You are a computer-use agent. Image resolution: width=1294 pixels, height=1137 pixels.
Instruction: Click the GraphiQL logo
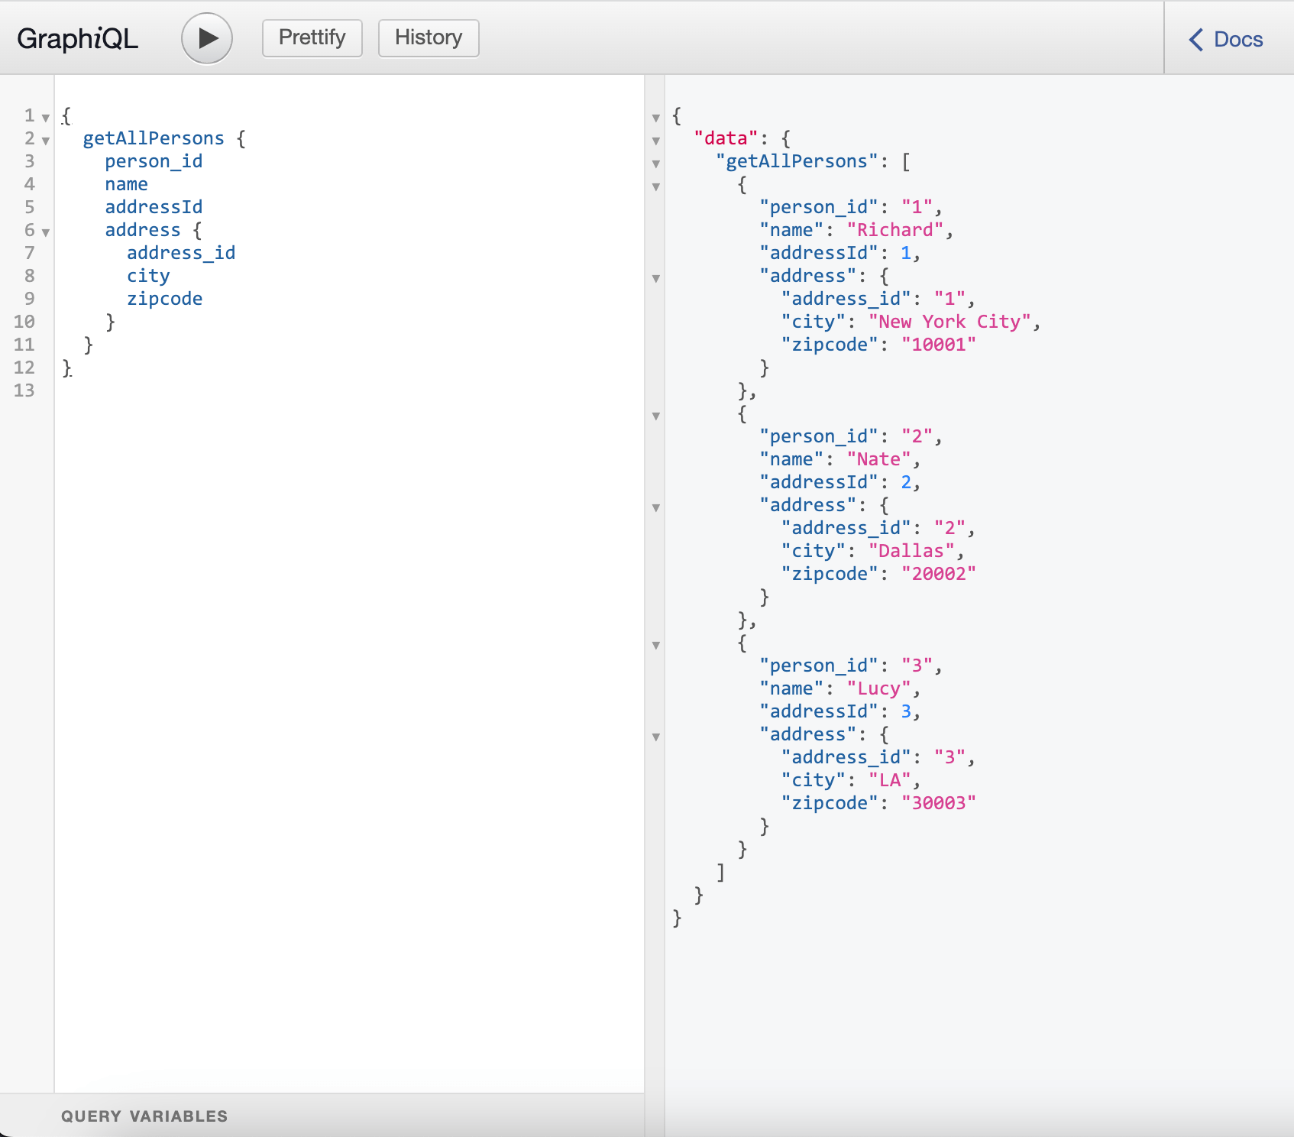[76, 37]
